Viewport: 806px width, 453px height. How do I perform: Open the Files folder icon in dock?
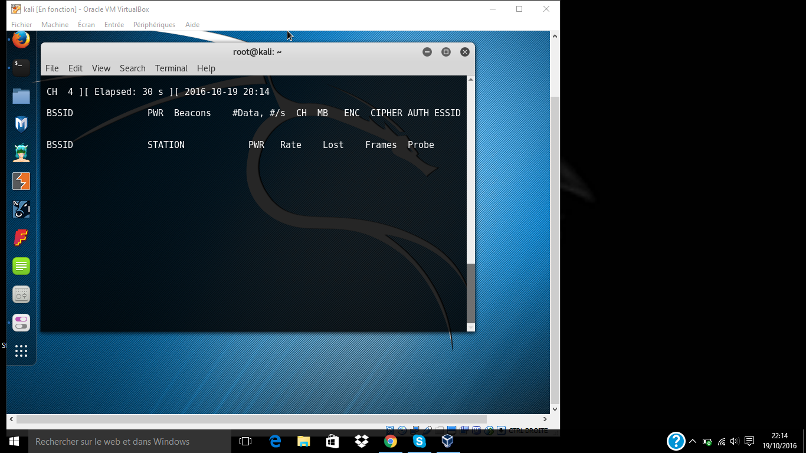[x=21, y=96]
